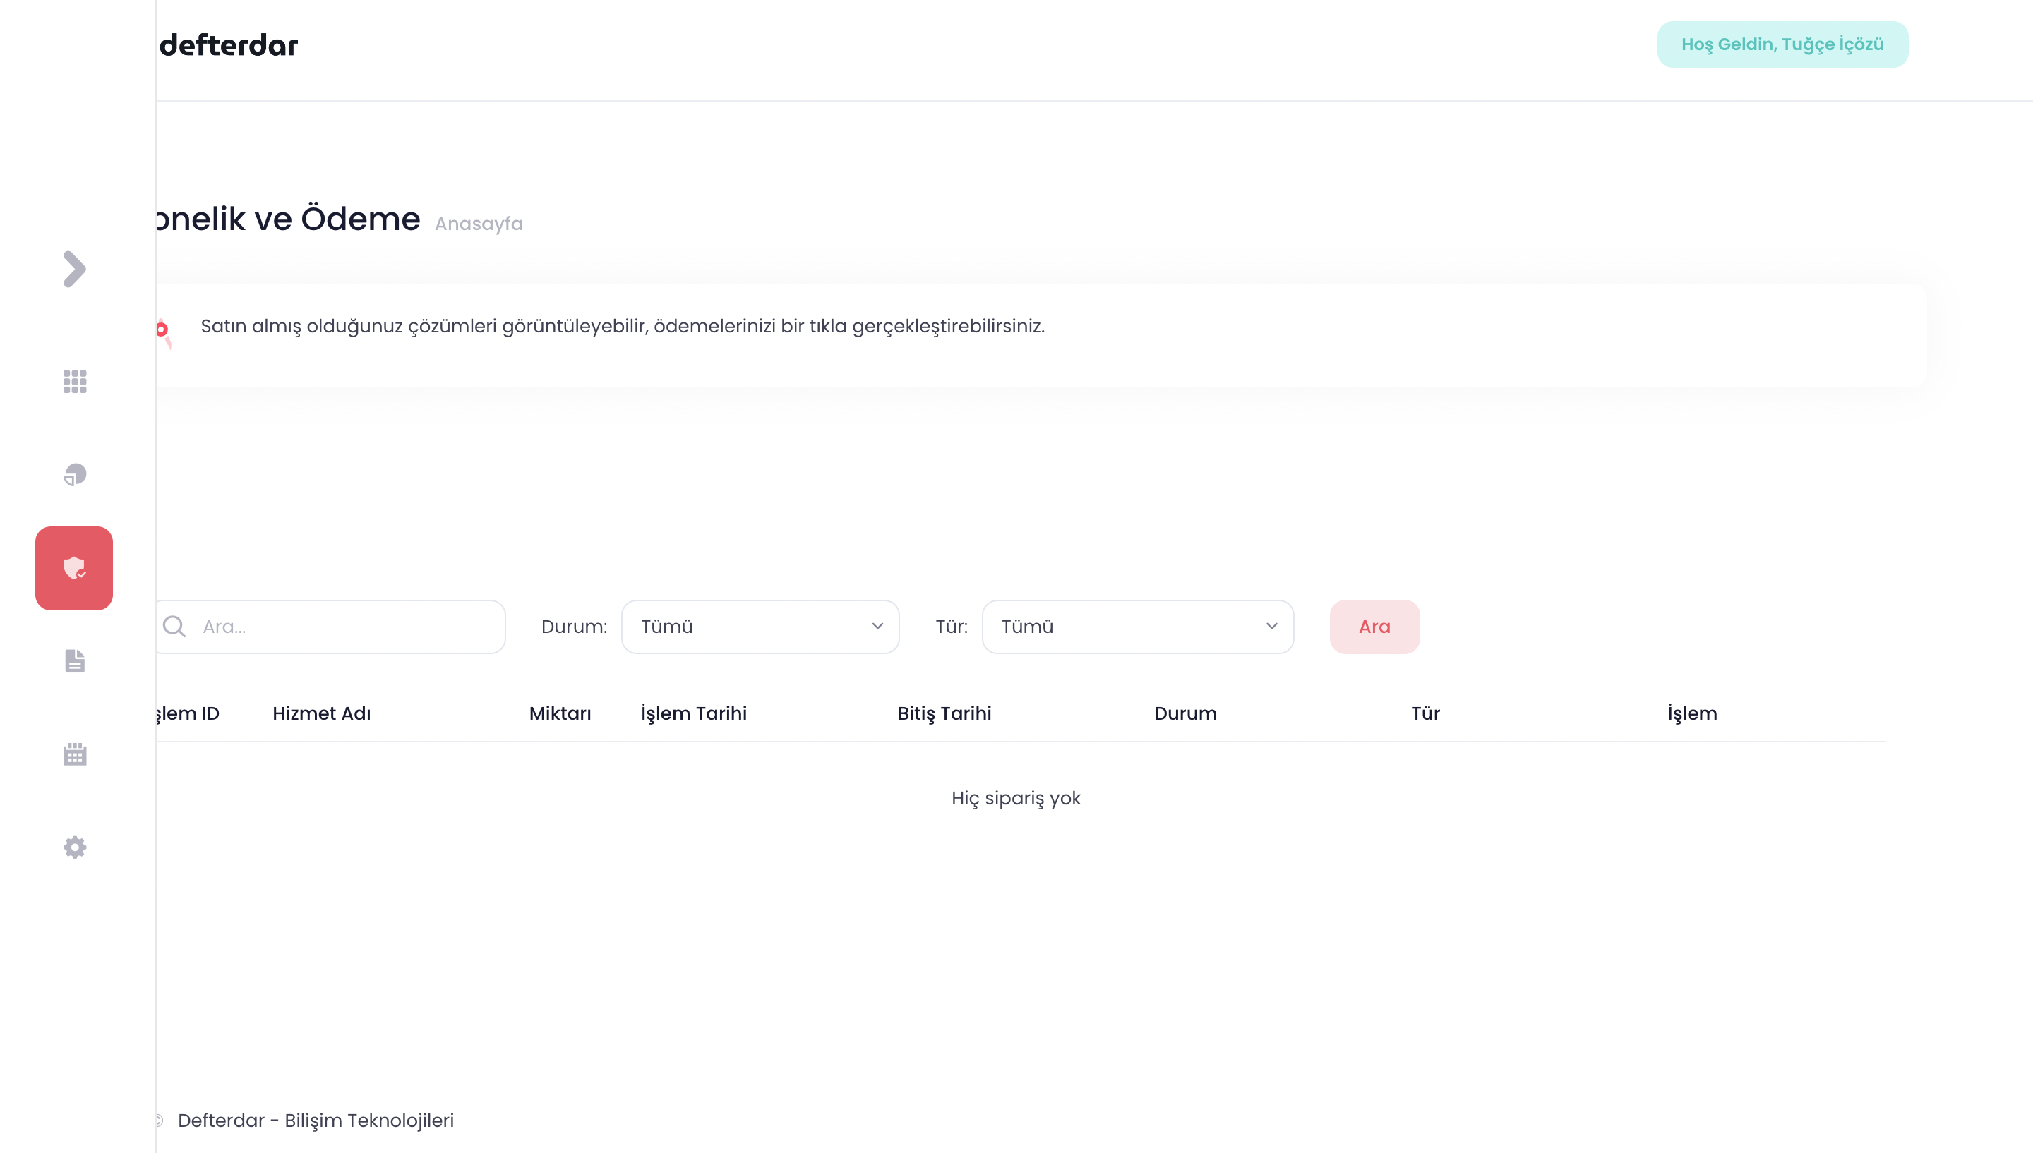
Task: Open the document sidebar icon
Action: click(74, 661)
